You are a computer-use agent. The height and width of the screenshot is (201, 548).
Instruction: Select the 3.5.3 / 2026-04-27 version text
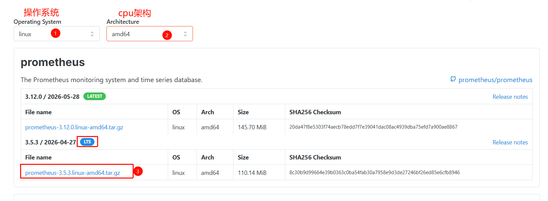click(51, 142)
